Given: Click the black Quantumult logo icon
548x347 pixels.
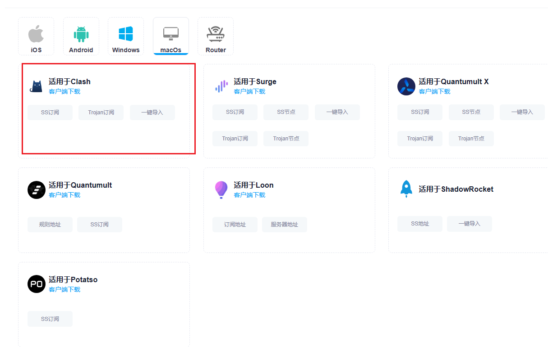Looking at the screenshot, I should [36, 190].
